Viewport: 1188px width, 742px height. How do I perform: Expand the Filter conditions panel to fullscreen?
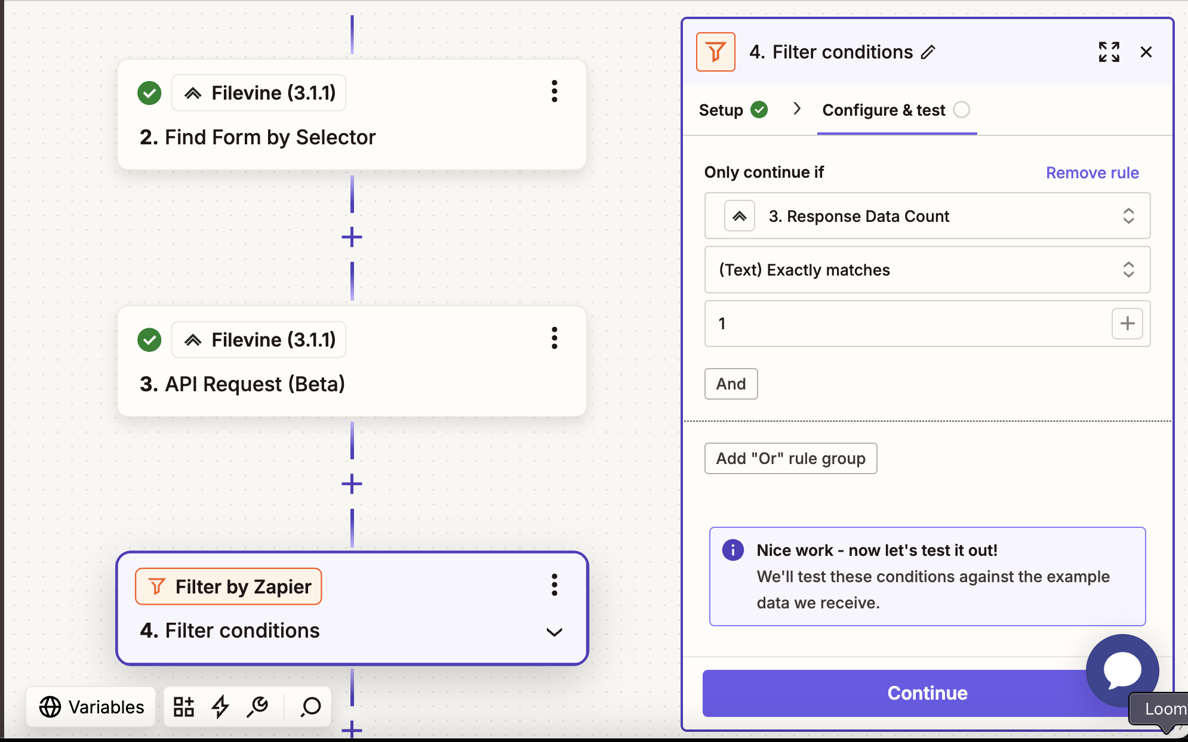(1109, 52)
